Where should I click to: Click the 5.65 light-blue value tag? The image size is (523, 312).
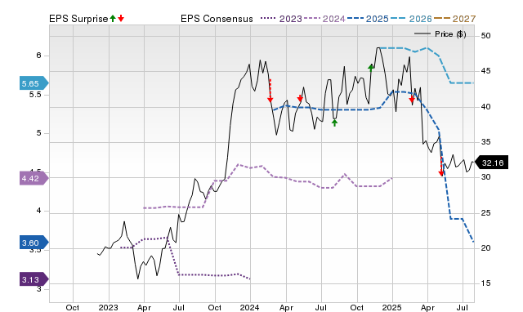tap(34, 83)
